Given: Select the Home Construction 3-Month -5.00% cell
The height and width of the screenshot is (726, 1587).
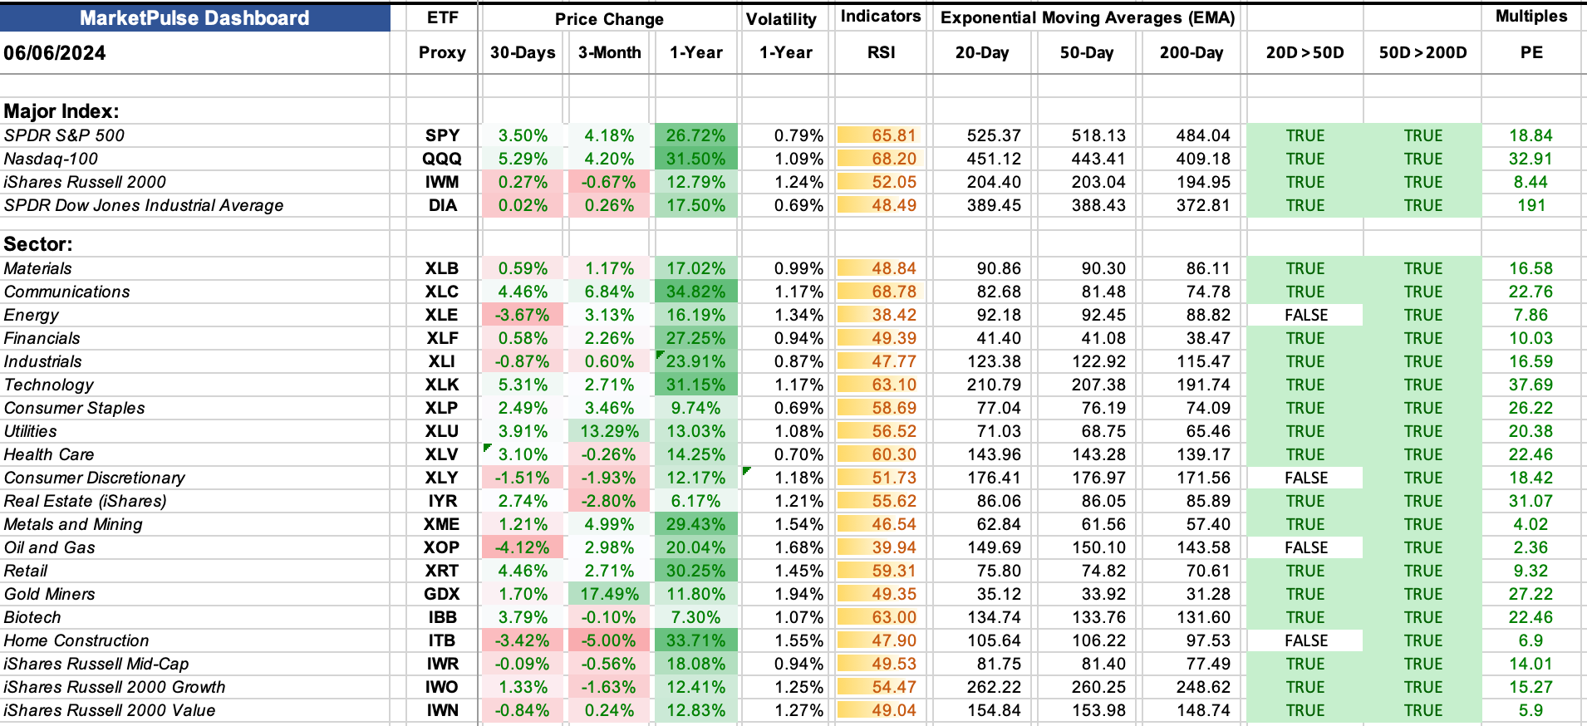Looking at the screenshot, I should coord(609,640).
